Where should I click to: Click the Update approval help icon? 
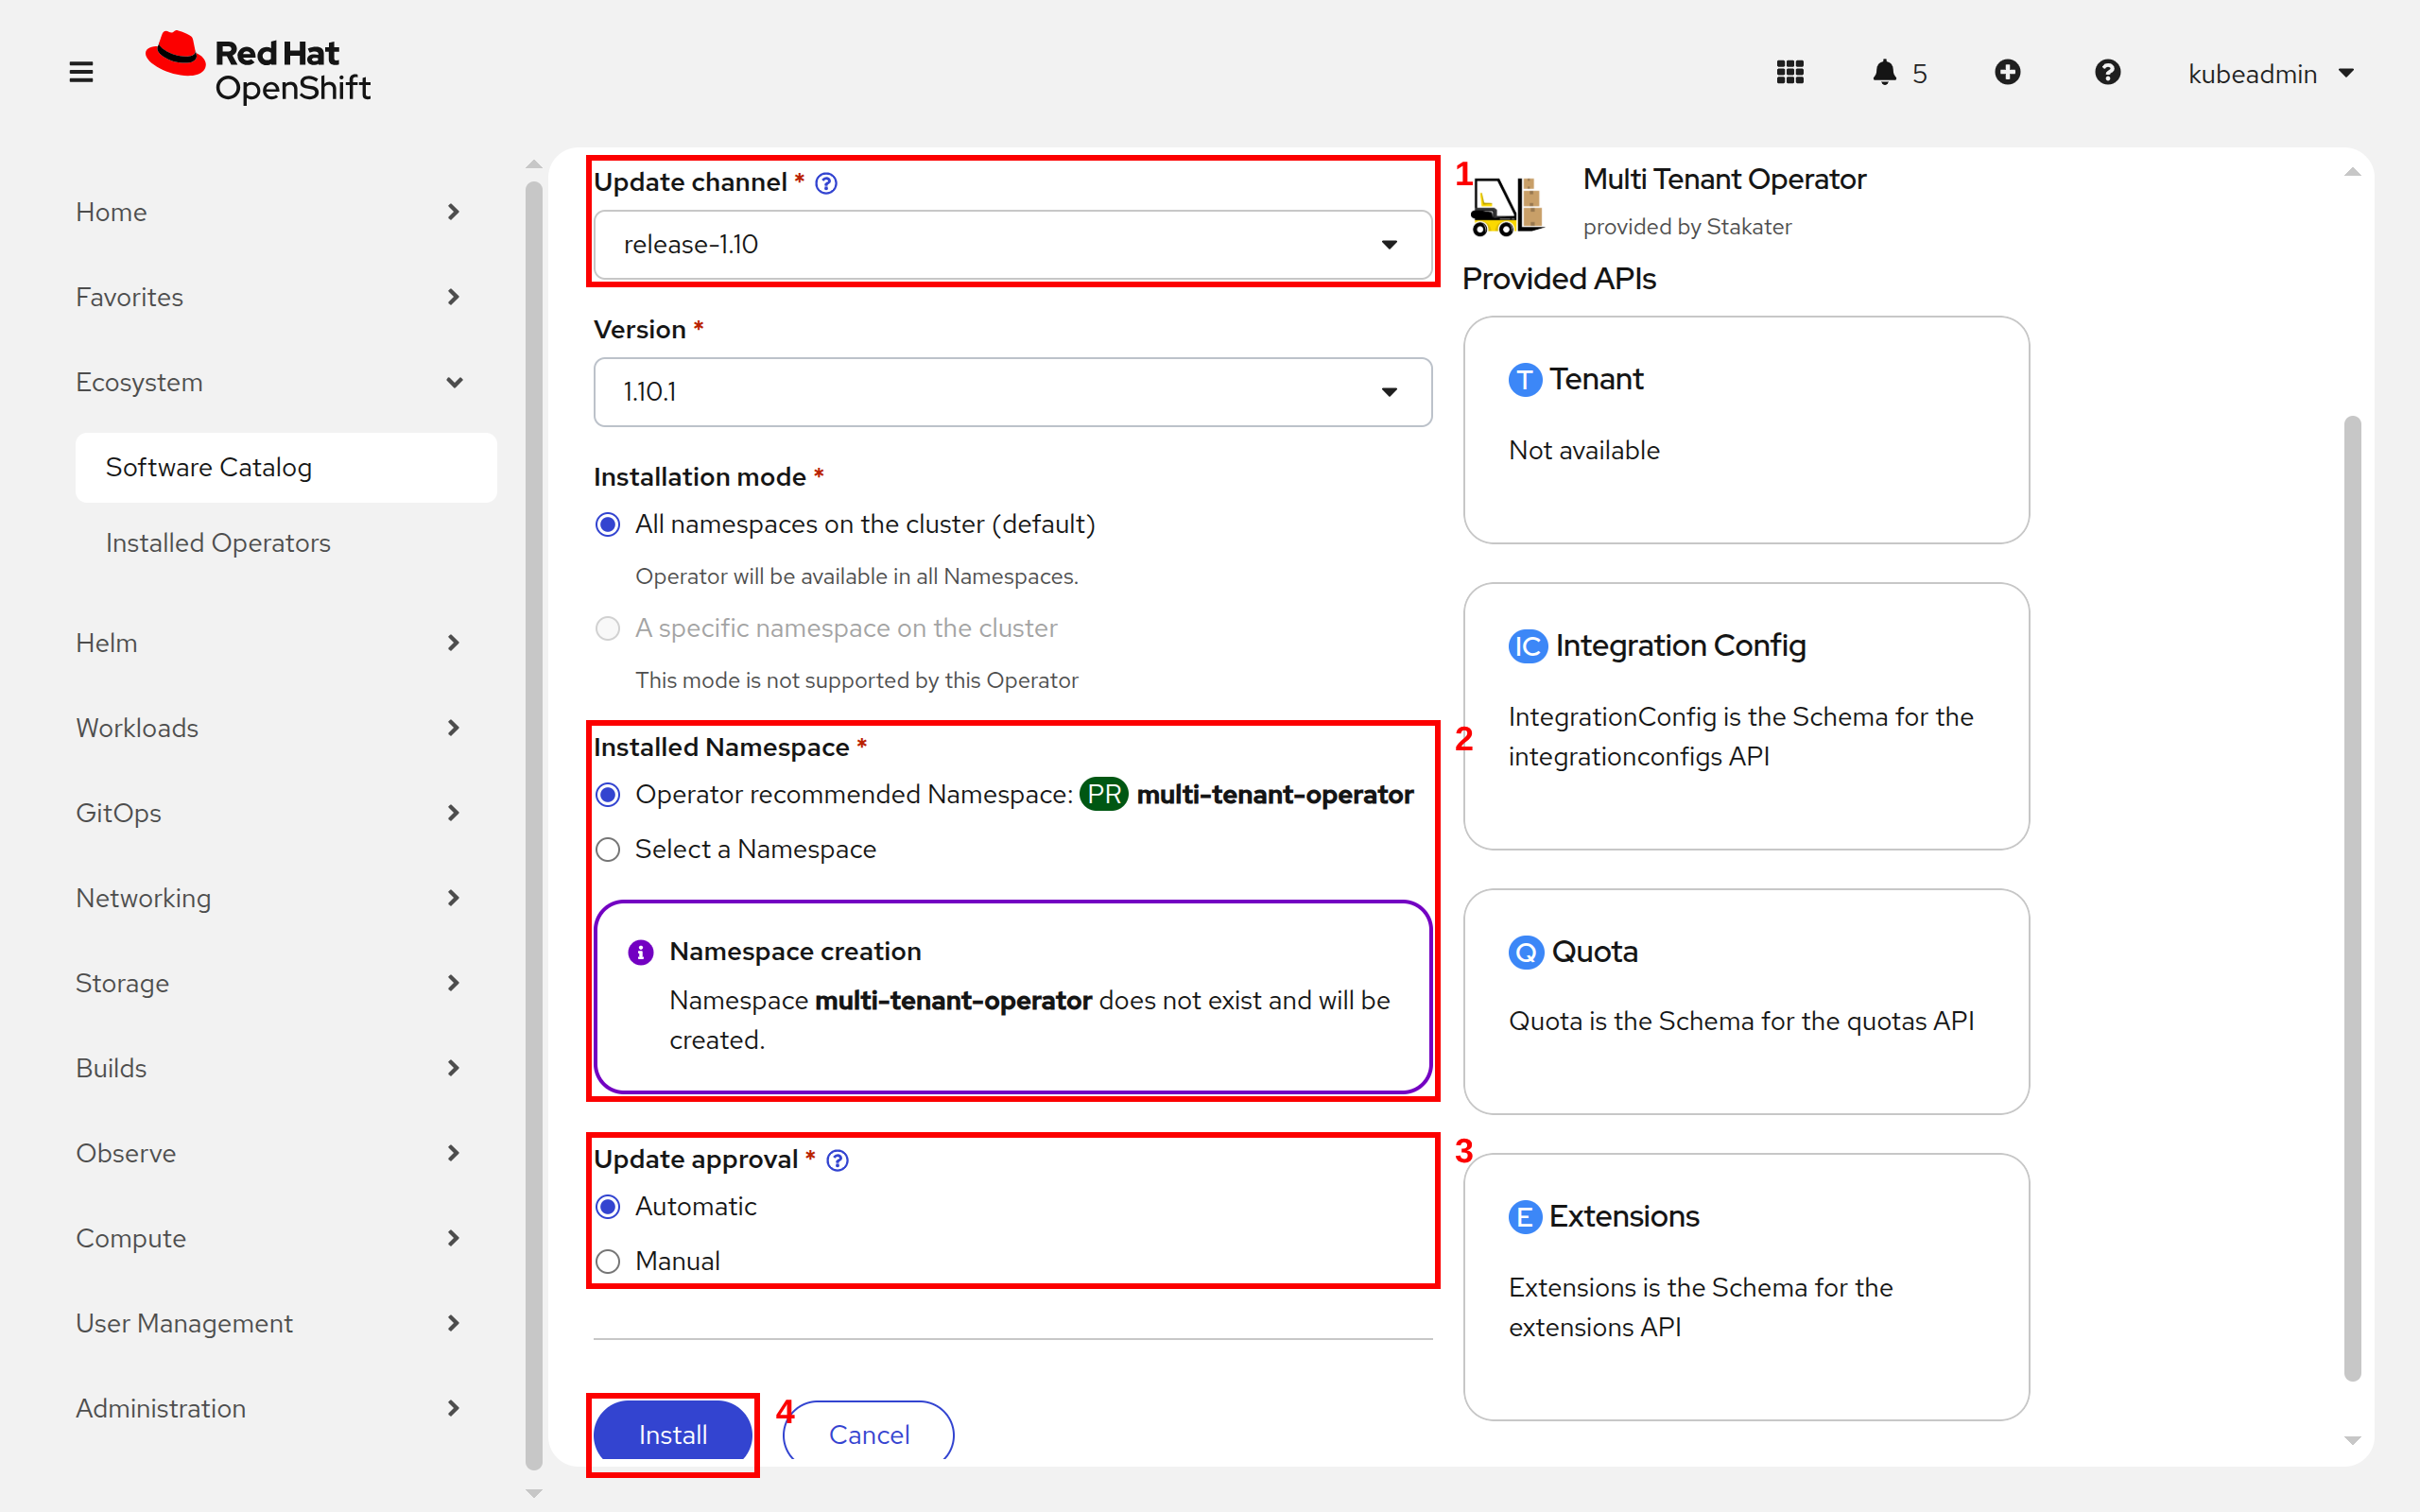coord(838,1160)
